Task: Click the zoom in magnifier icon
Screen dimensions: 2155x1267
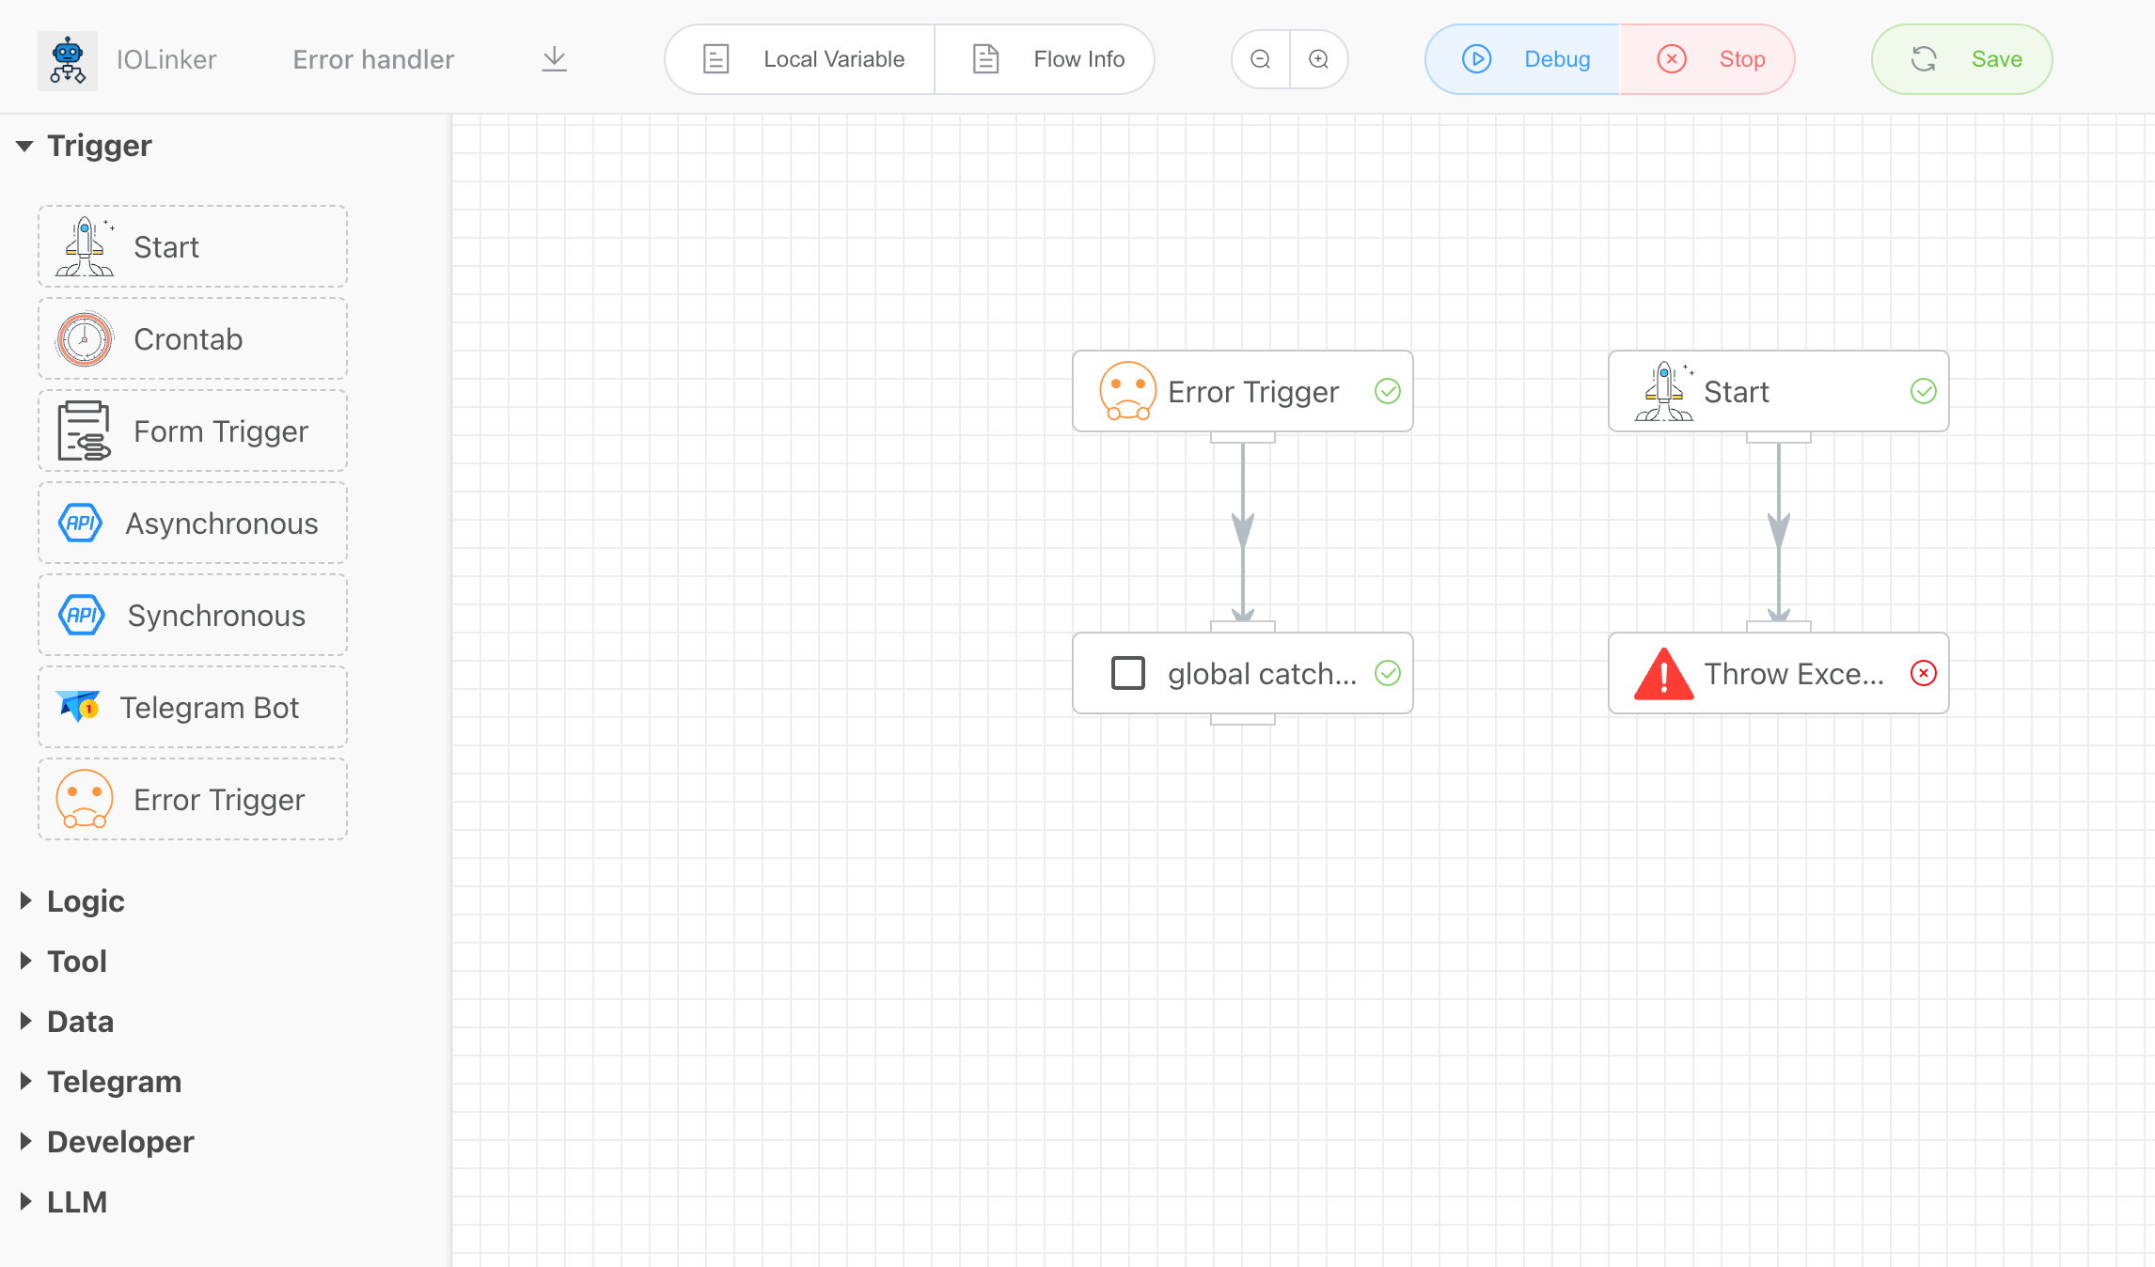Action: pyautogui.click(x=1319, y=59)
